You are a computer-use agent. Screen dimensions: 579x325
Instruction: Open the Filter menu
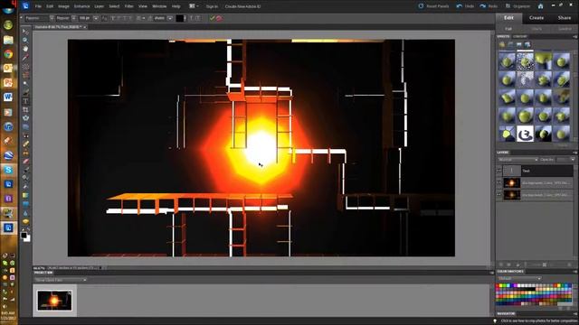coord(128,6)
